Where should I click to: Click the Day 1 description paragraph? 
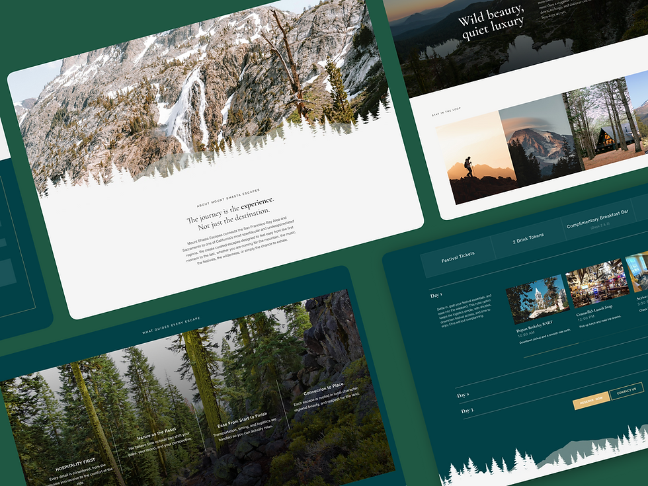464,310
